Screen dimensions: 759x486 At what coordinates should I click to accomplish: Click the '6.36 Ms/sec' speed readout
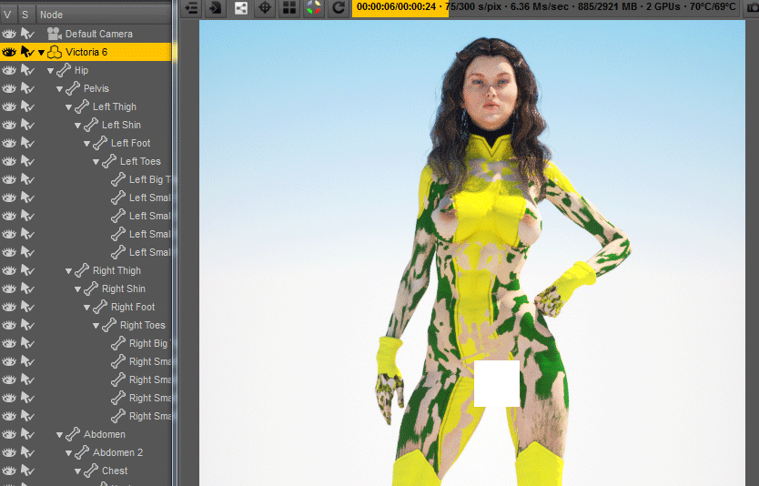[540, 6]
